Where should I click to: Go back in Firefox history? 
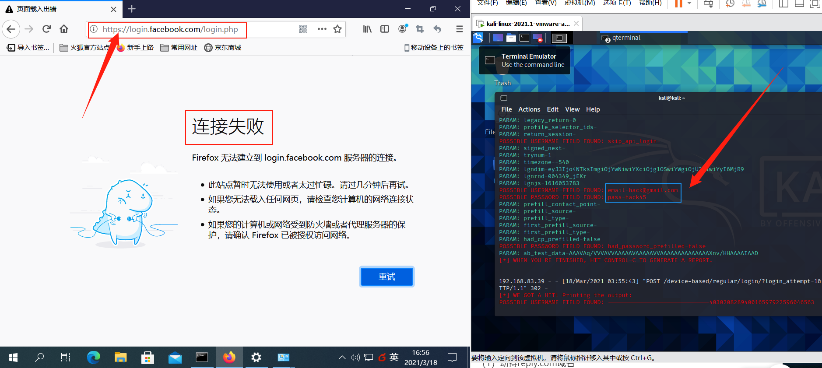tap(11, 29)
